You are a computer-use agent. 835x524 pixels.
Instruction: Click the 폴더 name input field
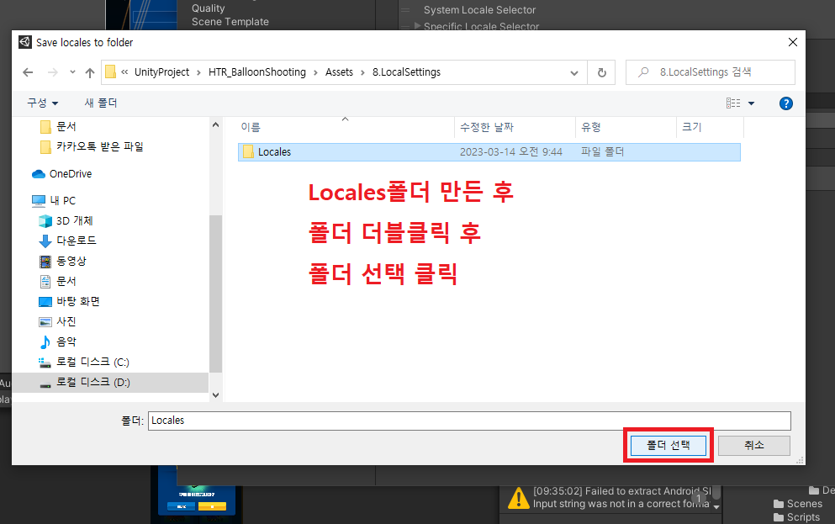tap(469, 421)
